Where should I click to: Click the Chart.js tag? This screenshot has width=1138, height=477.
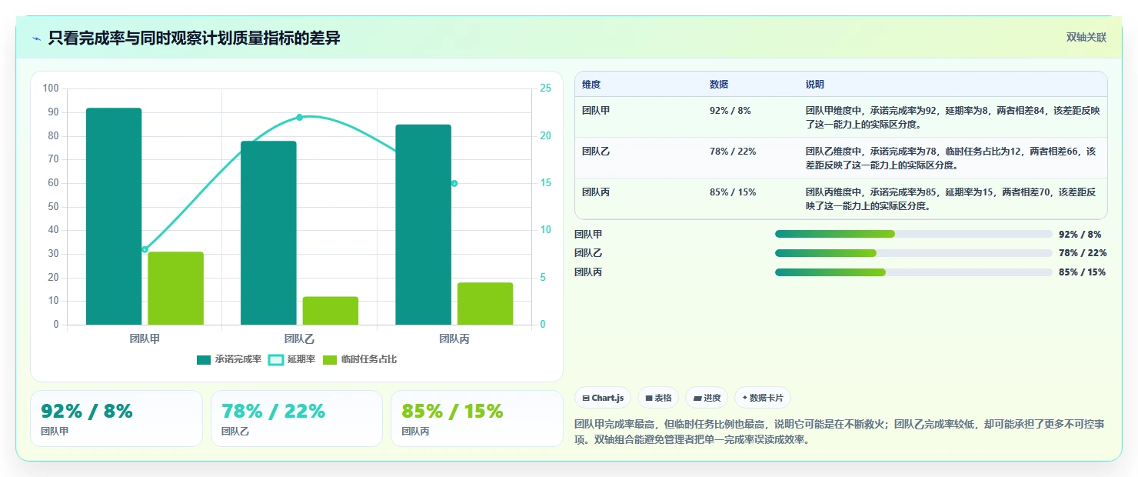tap(603, 398)
